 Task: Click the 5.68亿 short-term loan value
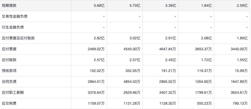coord(99,5)
